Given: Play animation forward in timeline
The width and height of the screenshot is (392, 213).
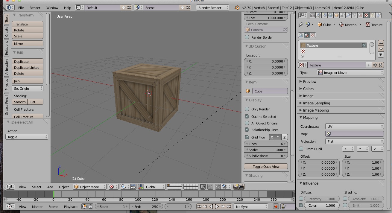Looking at the screenshot, I should pyautogui.click(x=217, y=206).
